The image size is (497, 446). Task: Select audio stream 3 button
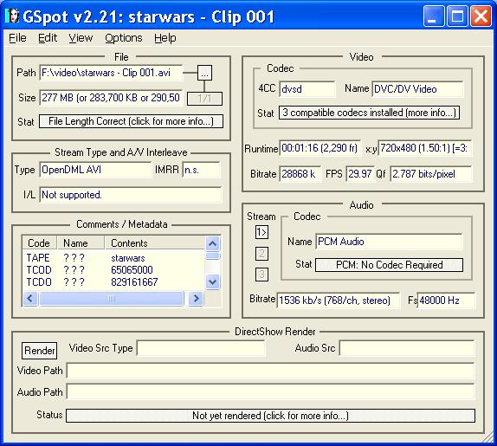click(x=261, y=275)
